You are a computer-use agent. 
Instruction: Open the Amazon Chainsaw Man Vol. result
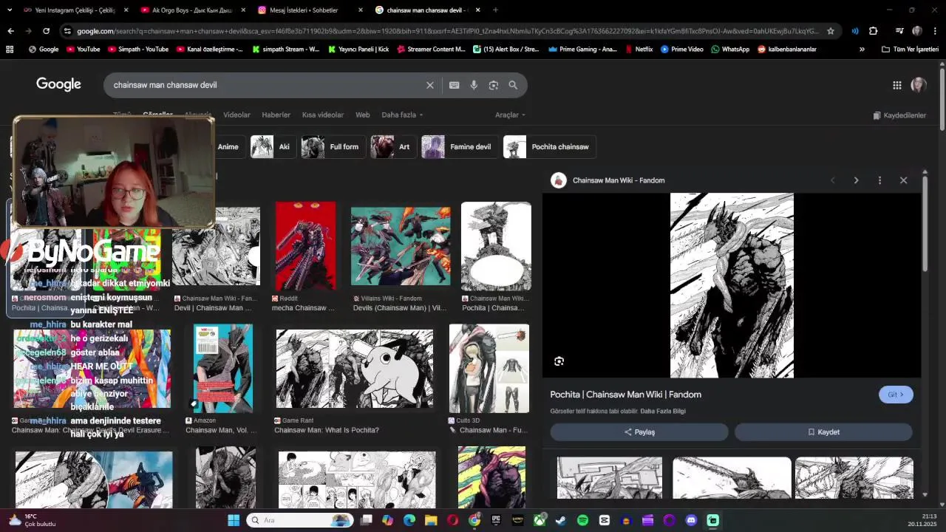coord(222,369)
